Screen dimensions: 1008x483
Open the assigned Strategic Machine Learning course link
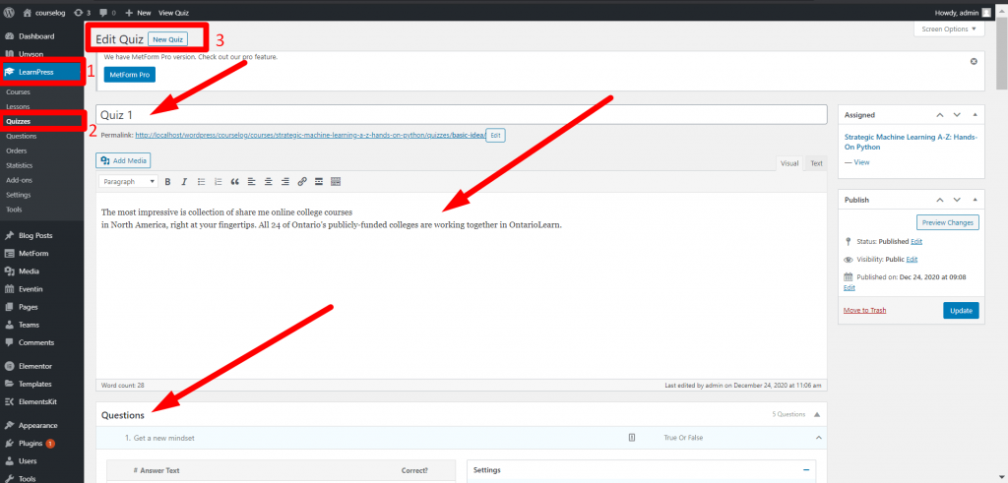point(910,142)
